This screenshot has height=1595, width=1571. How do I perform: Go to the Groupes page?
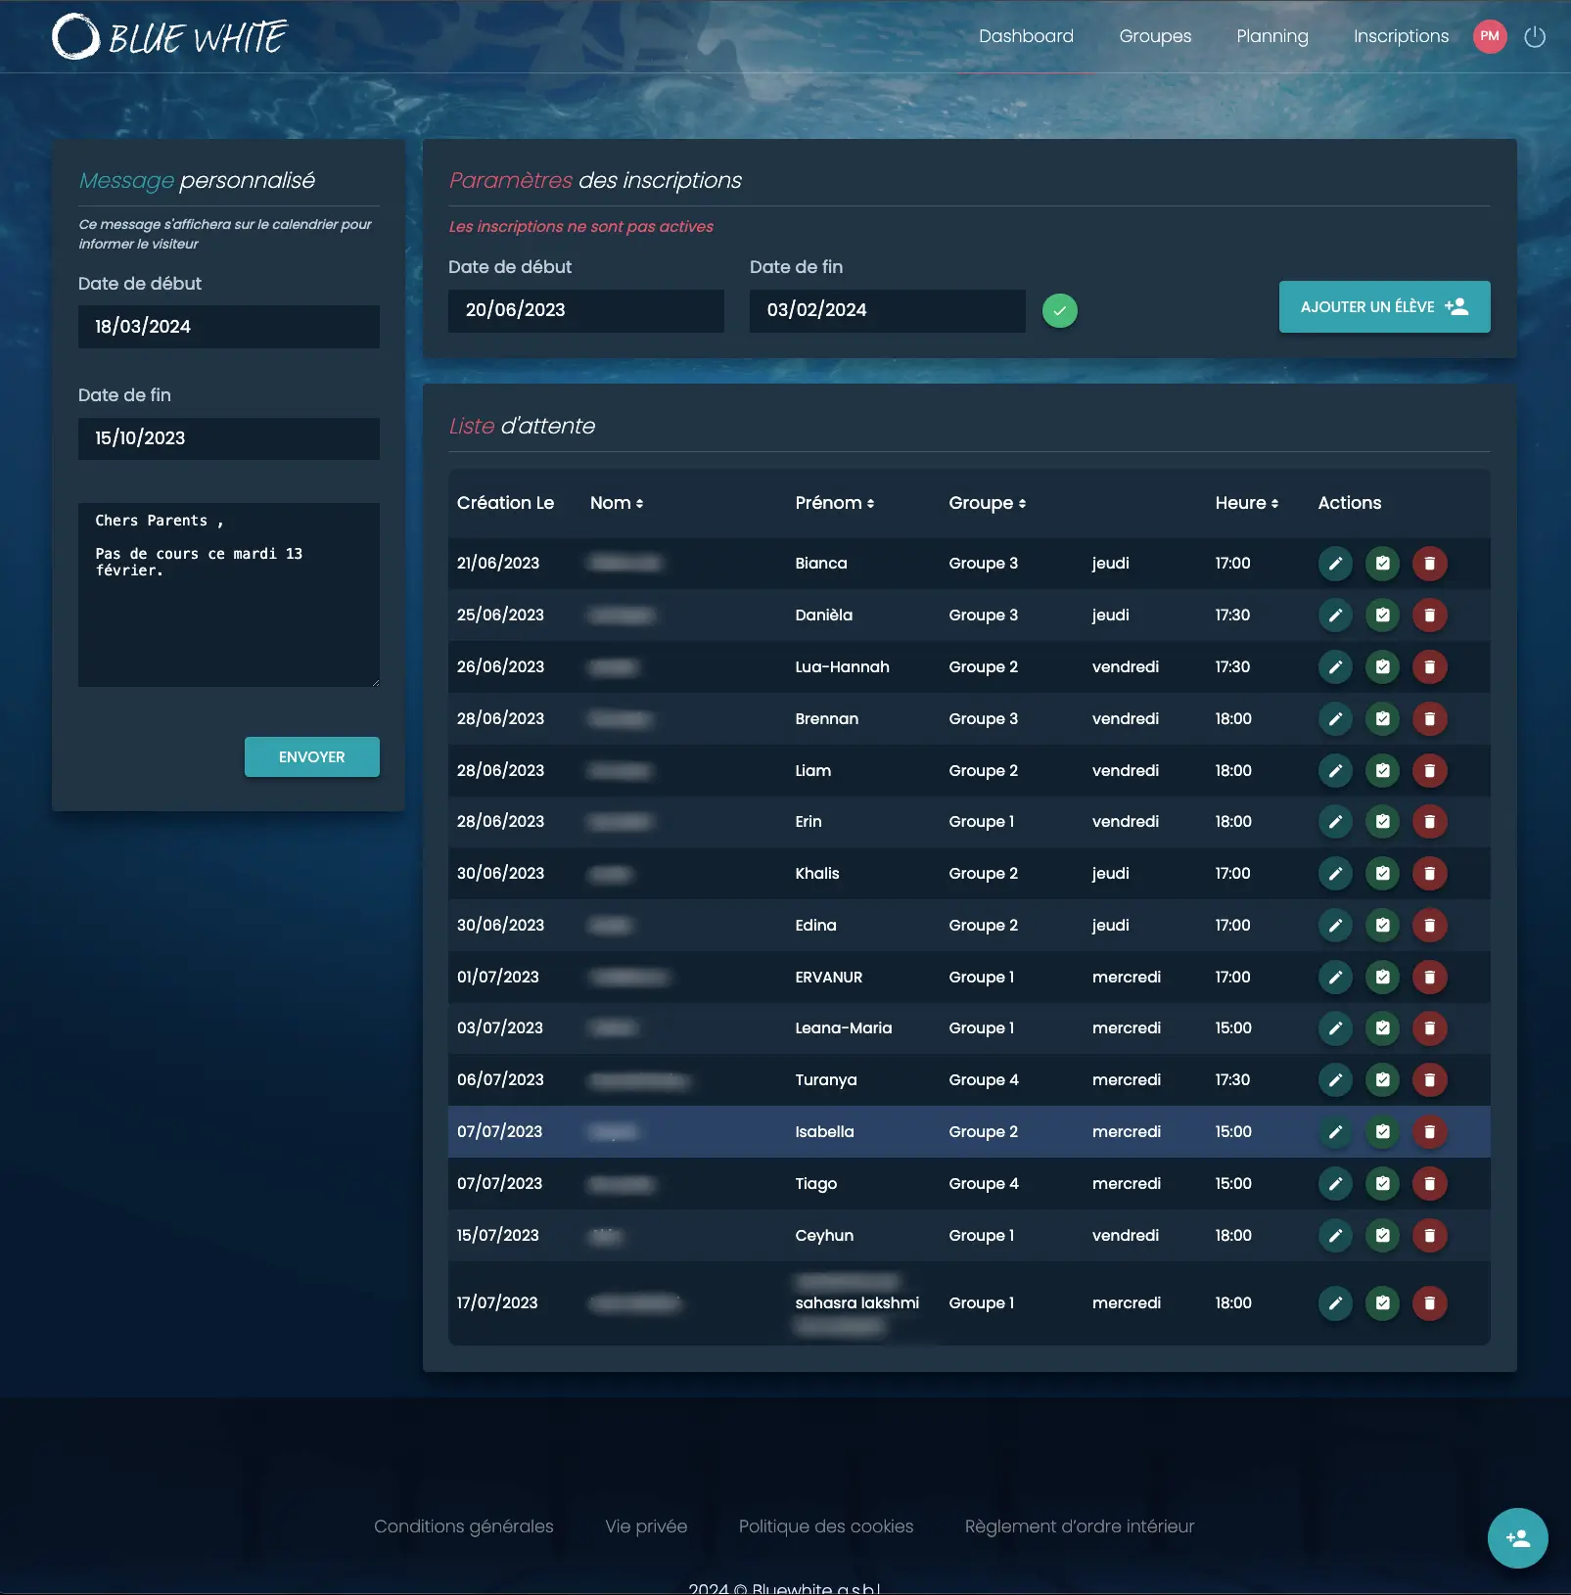[1155, 36]
